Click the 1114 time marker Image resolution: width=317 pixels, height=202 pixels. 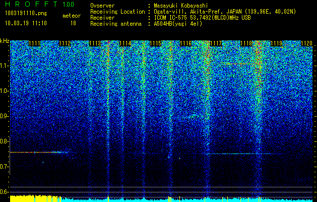[125, 43]
